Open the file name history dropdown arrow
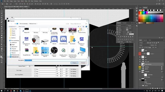165x92 pixels. click(86, 60)
